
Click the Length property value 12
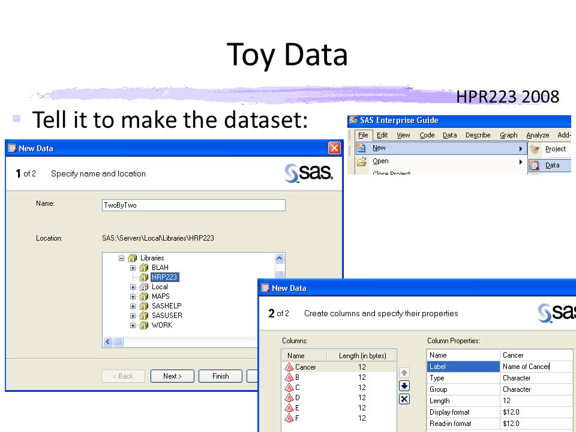[536, 401]
